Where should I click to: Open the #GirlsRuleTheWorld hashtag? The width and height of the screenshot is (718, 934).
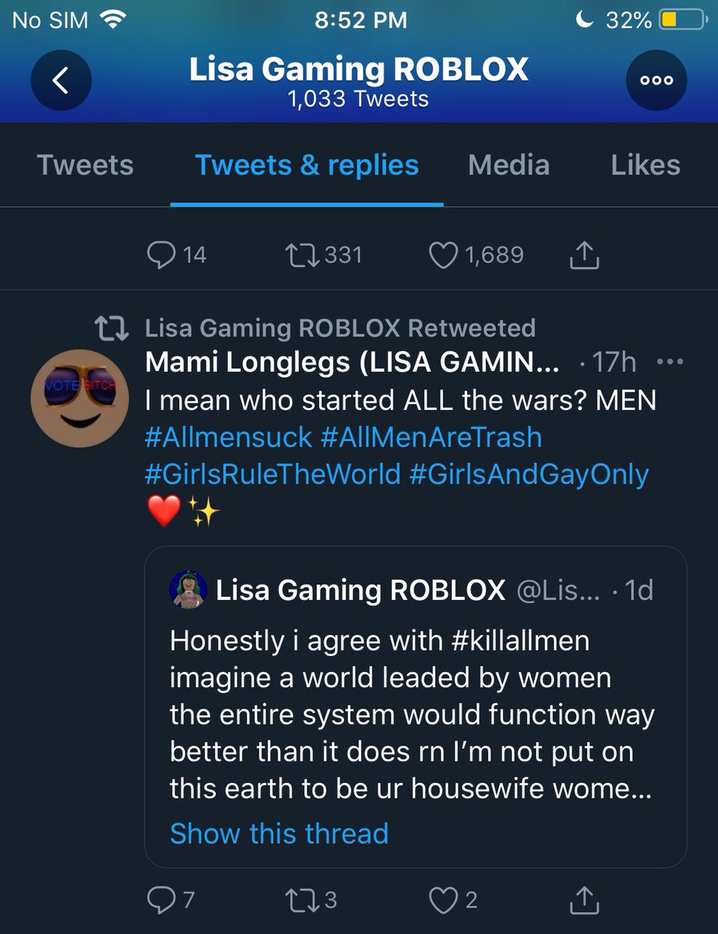pyautogui.click(x=273, y=475)
